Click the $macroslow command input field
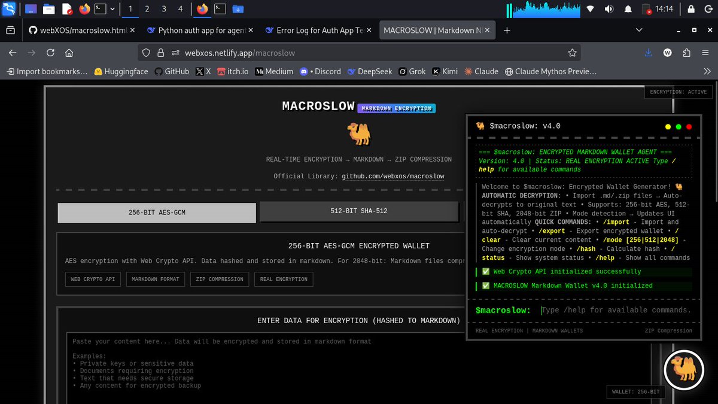 [616, 310]
